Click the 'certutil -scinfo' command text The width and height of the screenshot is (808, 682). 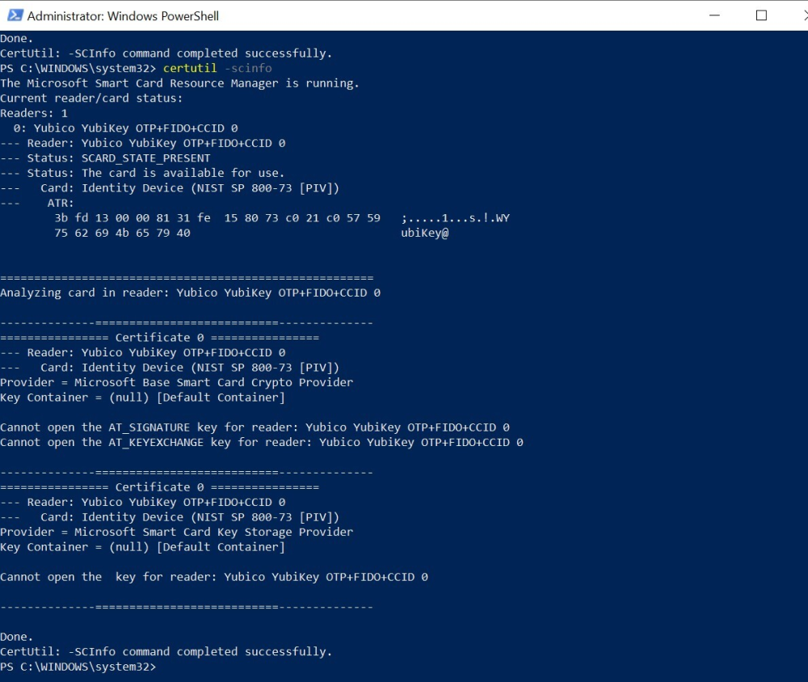[217, 68]
